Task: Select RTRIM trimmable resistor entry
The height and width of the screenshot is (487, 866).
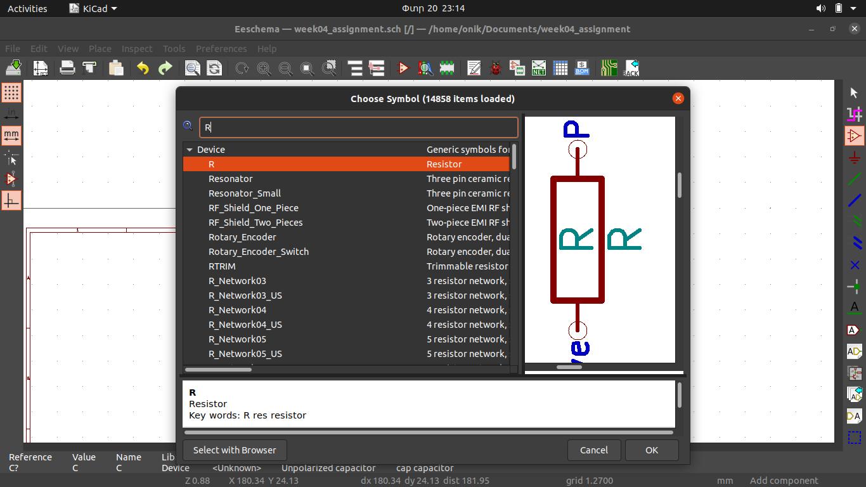Action: pyautogui.click(x=346, y=266)
